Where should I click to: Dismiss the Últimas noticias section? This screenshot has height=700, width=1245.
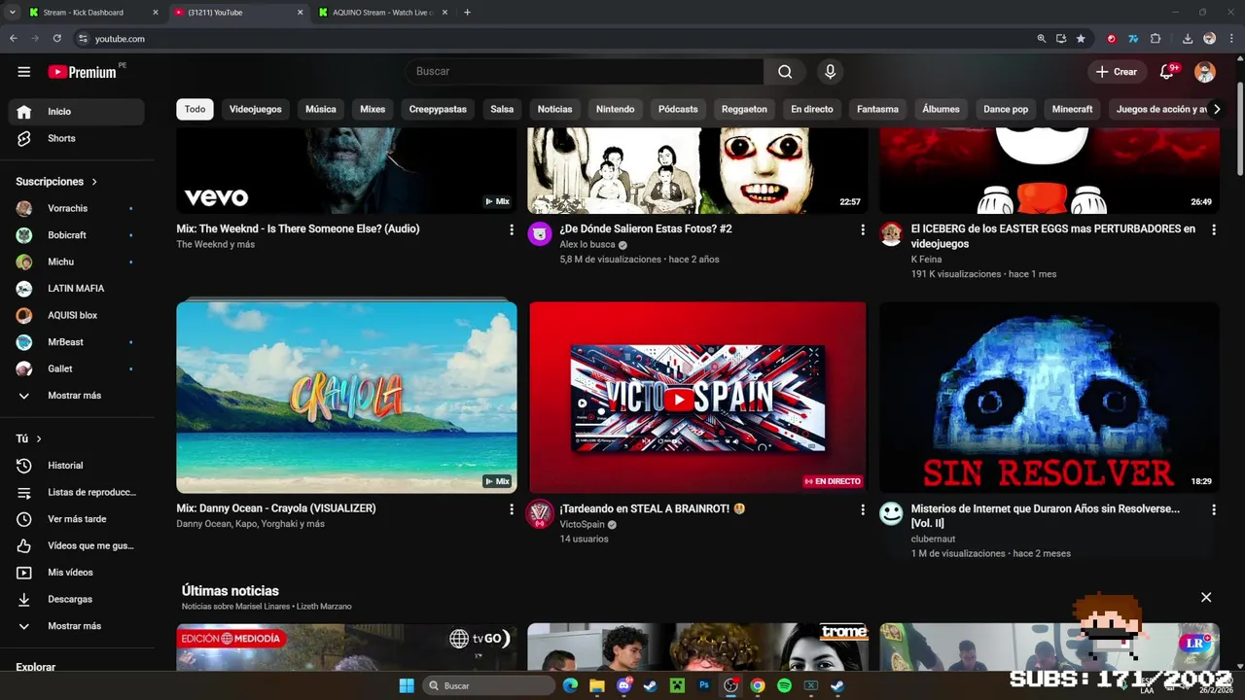click(x=1206, y=597)
